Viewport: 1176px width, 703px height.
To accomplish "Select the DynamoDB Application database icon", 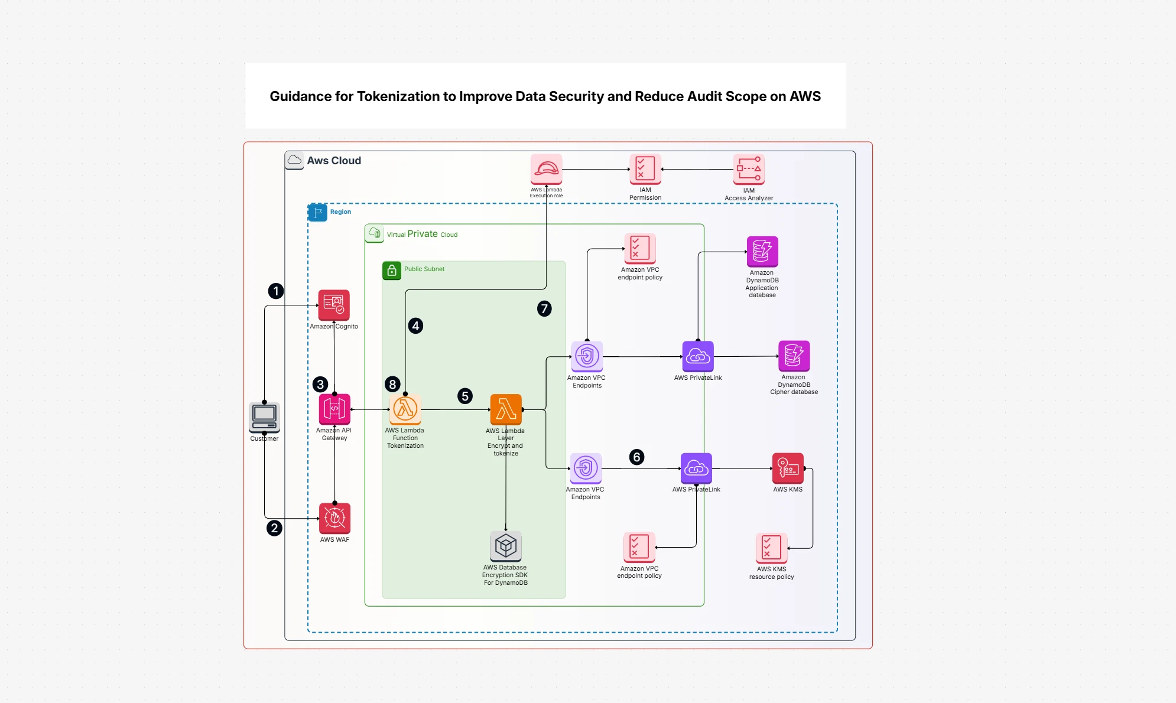I will (762, 252).
